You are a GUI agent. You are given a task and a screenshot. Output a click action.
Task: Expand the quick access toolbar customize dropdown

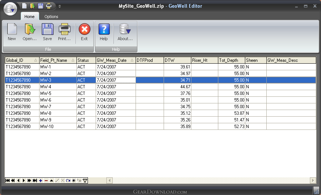pyautogui.click(x=59, y=6)
